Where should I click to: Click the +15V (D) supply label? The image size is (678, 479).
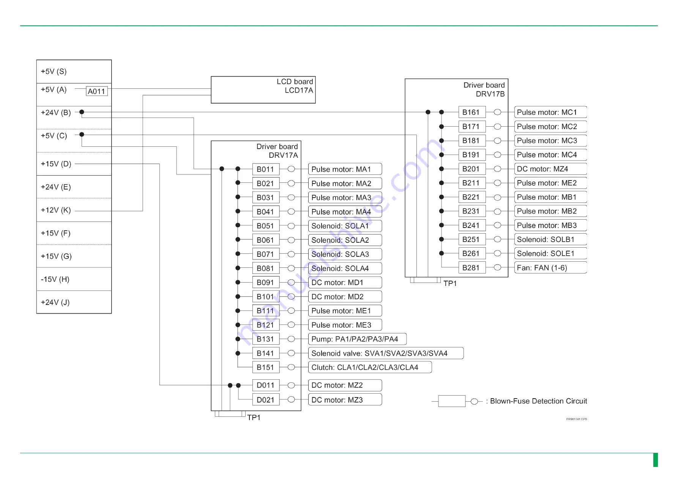point(56,164)
